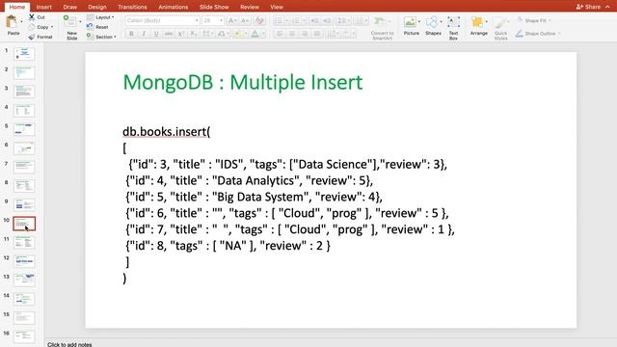Align text left
Screen dimensions: 617x347
pos(280,35)
